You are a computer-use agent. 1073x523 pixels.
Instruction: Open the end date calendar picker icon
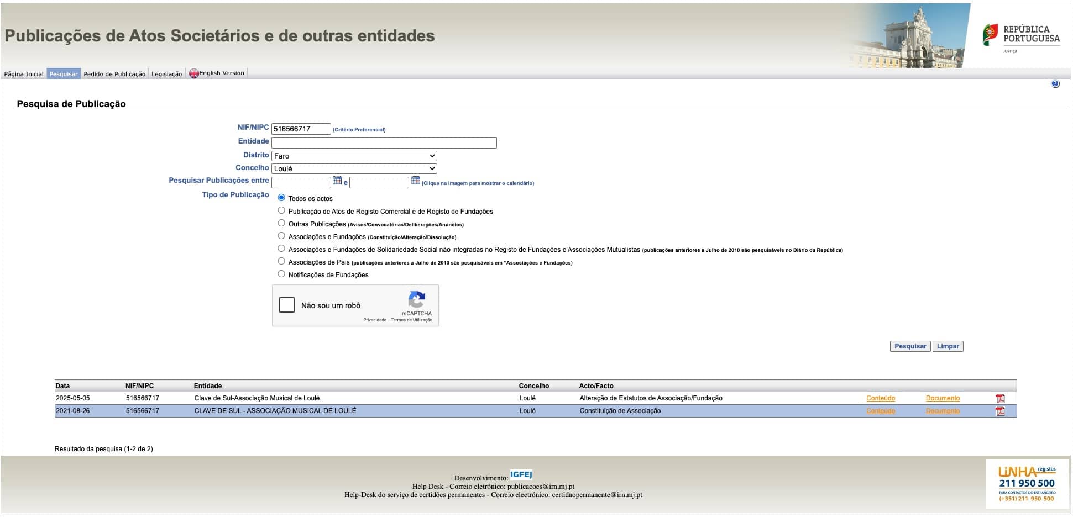(x=416, y=181)
